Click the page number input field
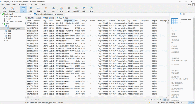195x104 pixels. 151,100
